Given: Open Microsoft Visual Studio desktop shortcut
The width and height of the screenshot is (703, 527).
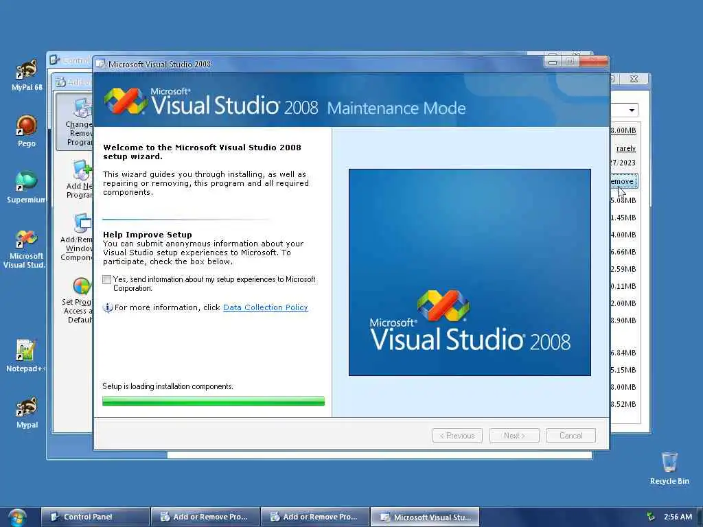Looking at the screenshot, I should [x=24, y=249].
